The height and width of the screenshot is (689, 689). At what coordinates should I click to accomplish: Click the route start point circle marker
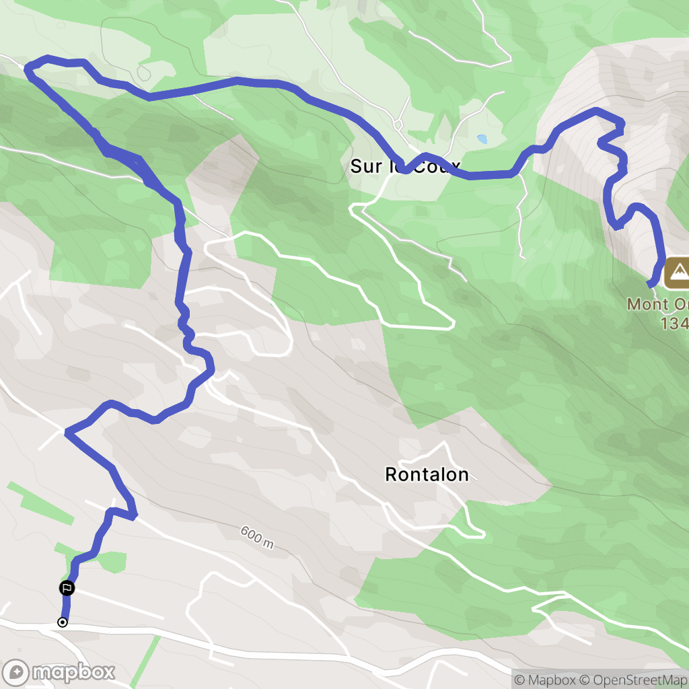pos(63,622)
